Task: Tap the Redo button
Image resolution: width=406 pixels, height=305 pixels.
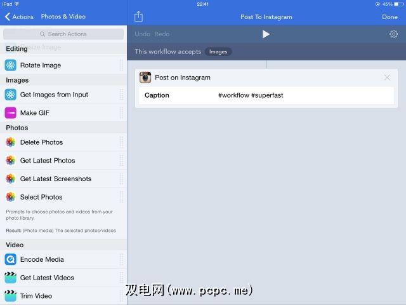Action: tap(162, 34)
